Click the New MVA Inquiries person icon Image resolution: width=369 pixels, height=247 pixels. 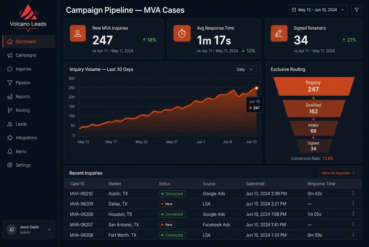[x=78, y=33]
